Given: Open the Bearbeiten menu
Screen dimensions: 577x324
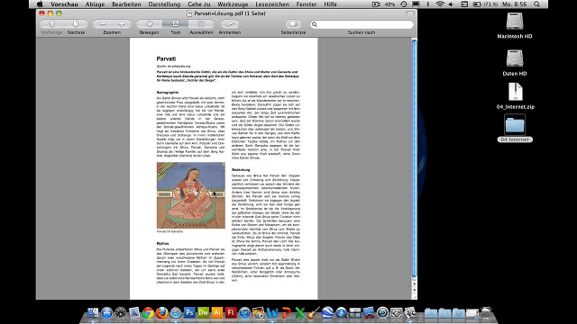Looking at the screenshot, I should coord(126,4).
